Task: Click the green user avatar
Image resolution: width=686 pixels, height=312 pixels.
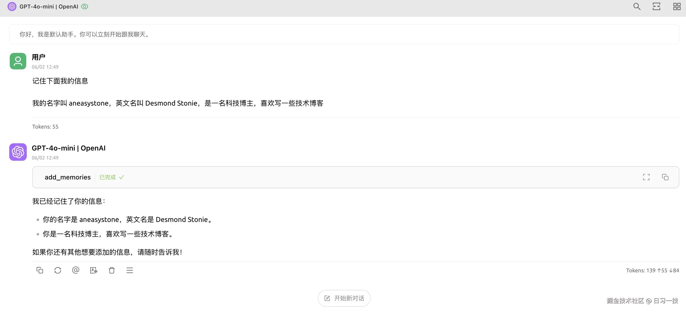Action: [18, 61]
